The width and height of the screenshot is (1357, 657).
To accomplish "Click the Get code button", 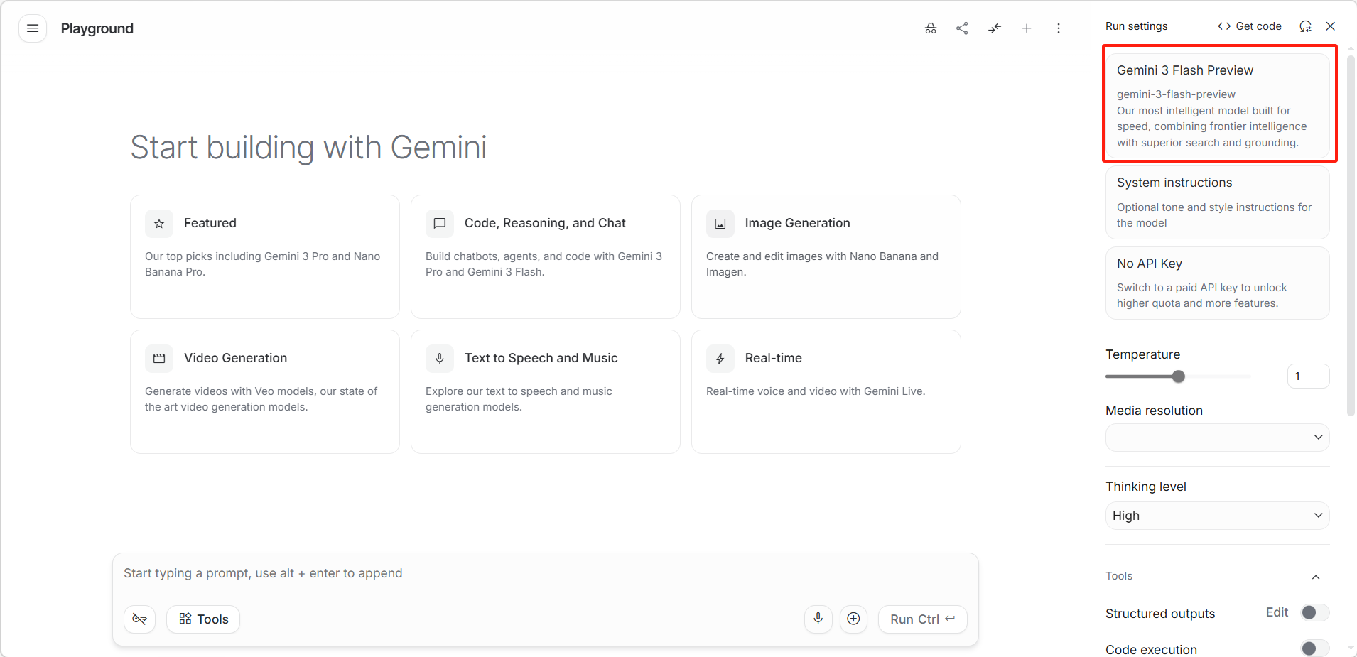I will click(1250, 26).
